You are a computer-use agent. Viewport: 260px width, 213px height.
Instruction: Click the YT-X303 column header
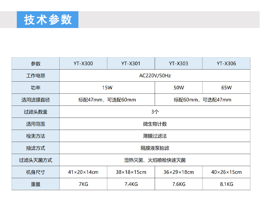178,63
